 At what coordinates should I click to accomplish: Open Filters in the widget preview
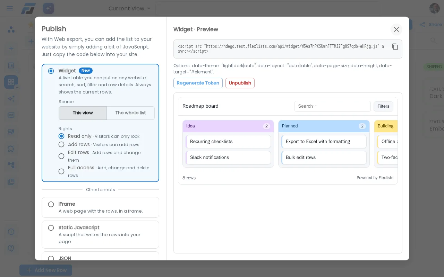coord(383,106)
